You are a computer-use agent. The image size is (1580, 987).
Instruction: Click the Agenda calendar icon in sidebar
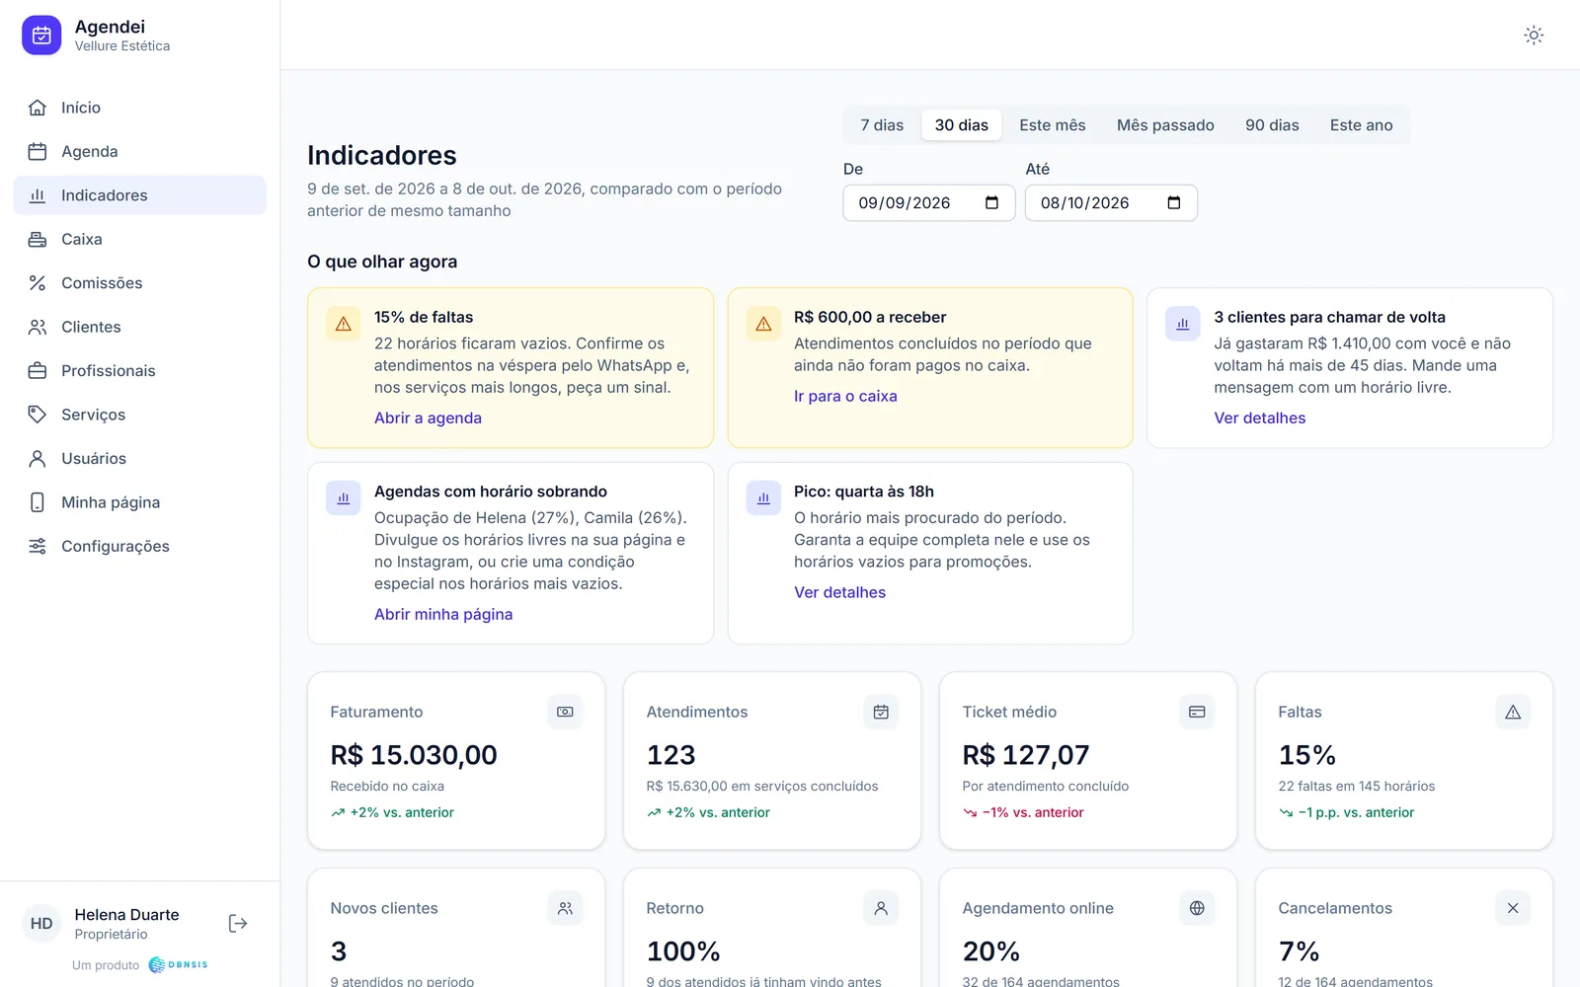point(38,151)
